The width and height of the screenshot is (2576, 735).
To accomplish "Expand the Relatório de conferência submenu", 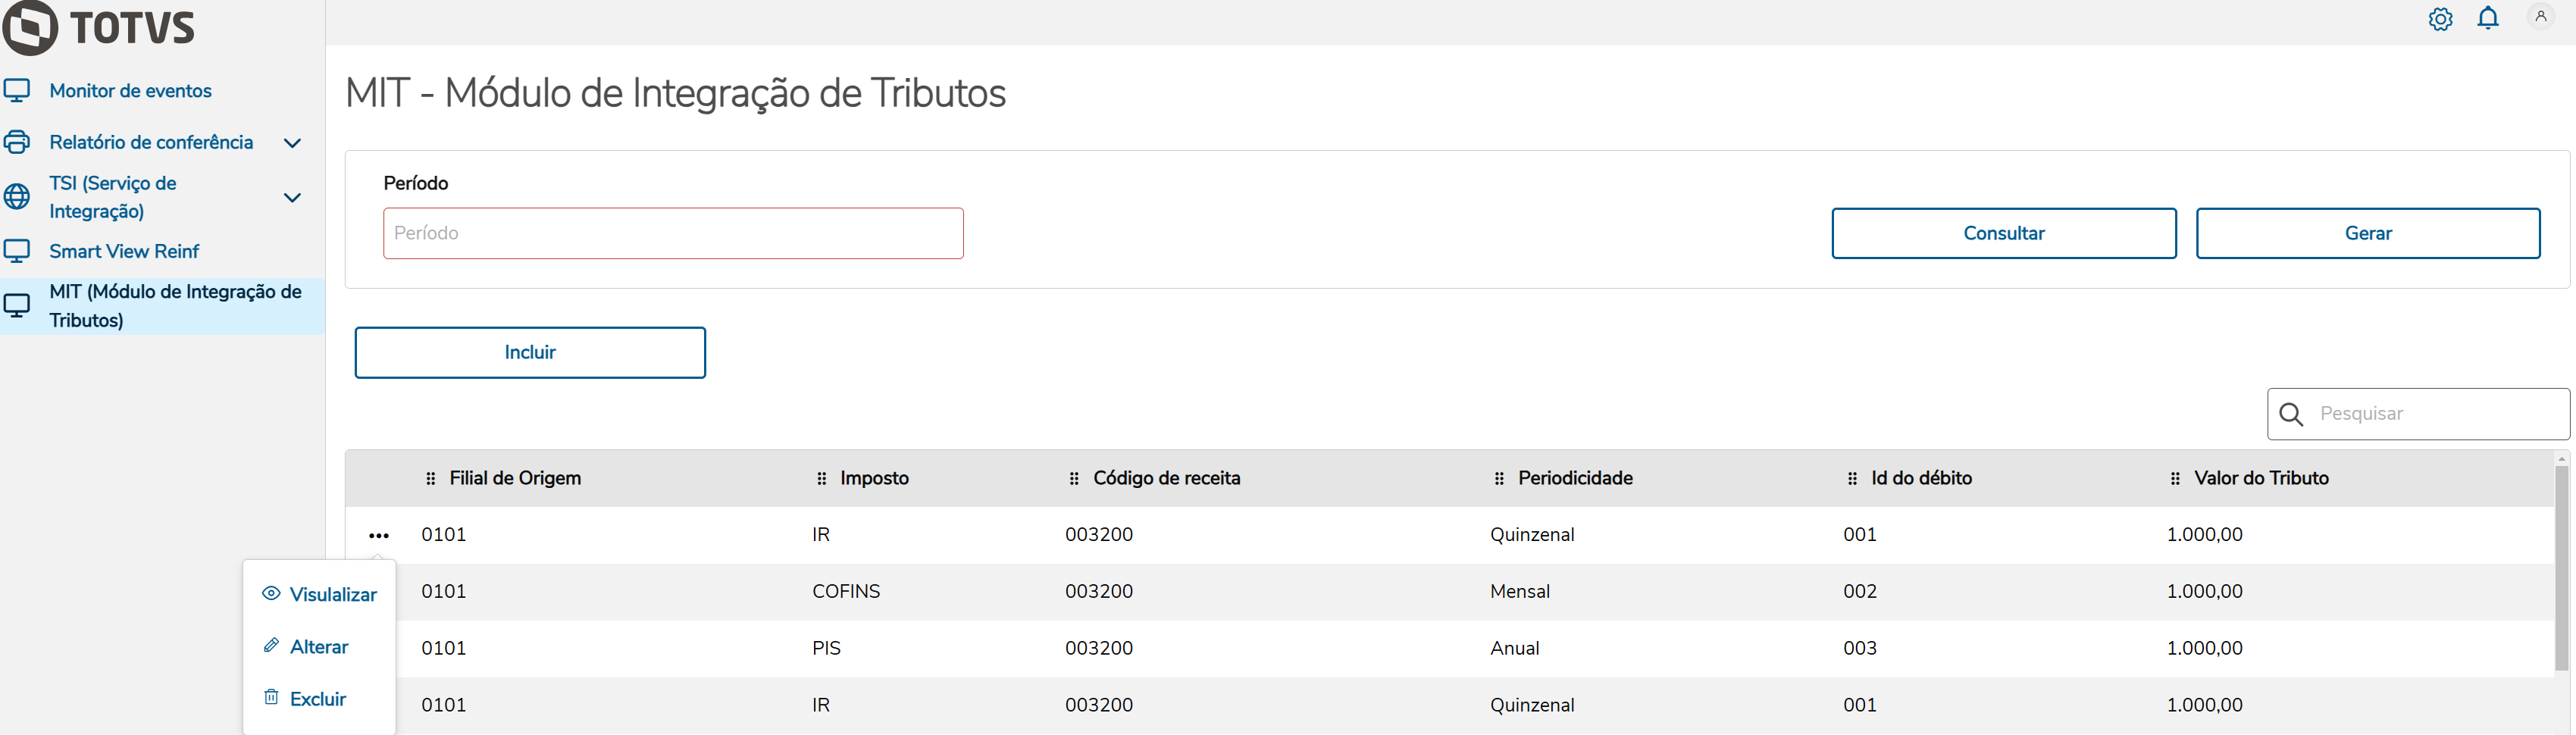I will 292,143.
